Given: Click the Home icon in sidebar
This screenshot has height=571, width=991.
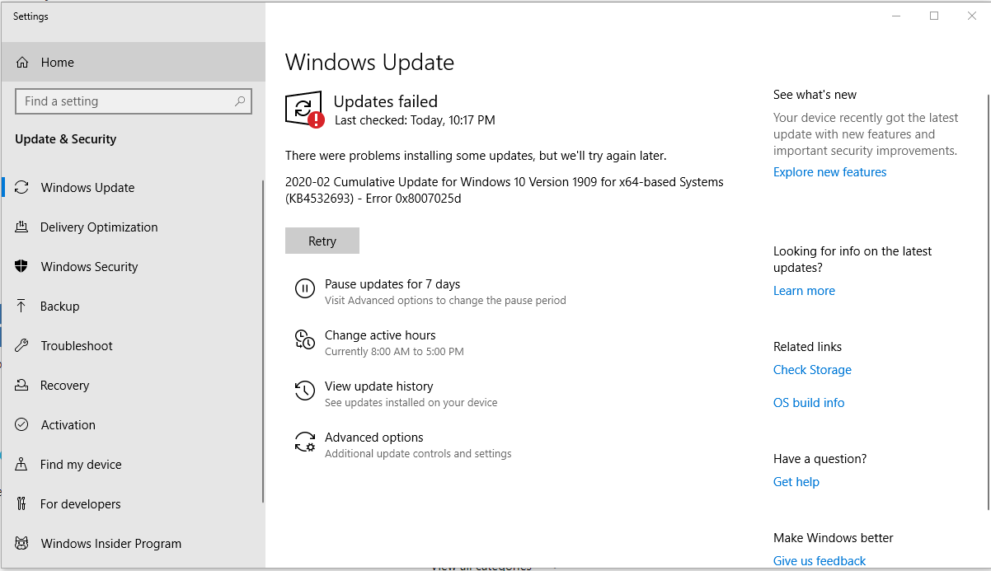Looking at the screenshot, I should click(x=22, y=63).
